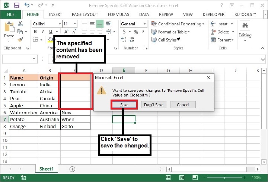Click the vertical scrollbar down arrow
Viewport: 268px width, 182px height.
point(264,162)
